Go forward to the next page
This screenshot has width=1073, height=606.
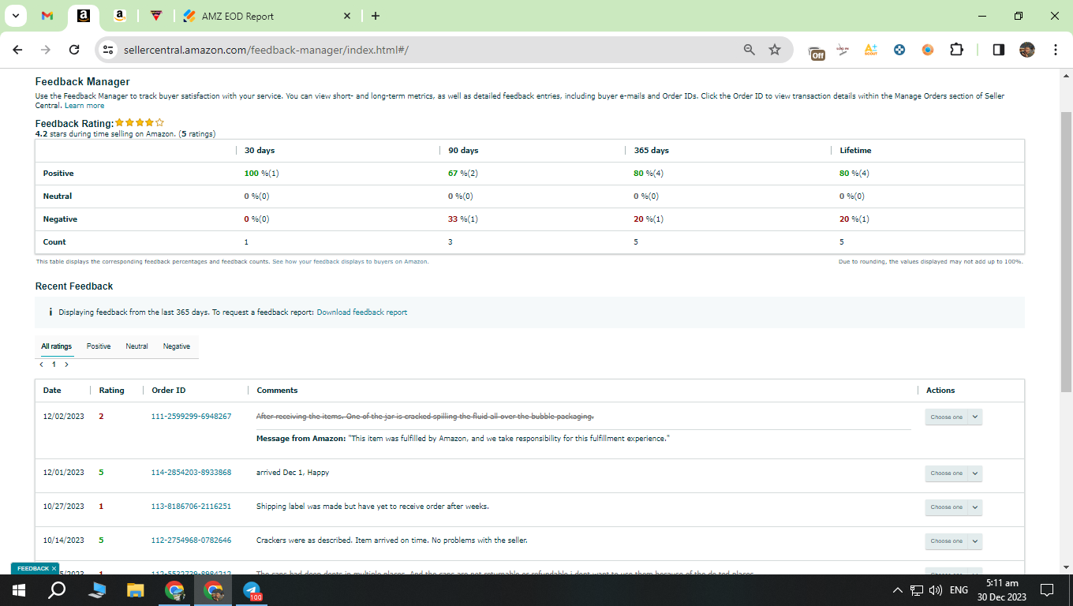click(x=46, y=50)
